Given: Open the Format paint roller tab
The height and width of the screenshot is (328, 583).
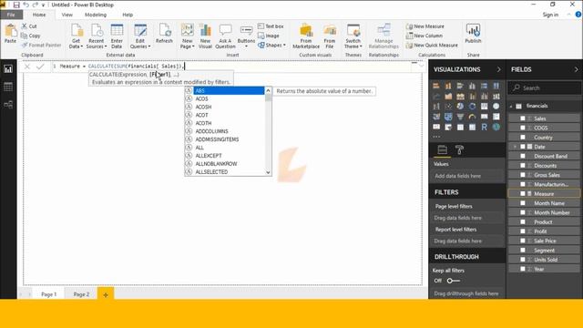Looking at the screenshot, I should click(x=459, y=149).
